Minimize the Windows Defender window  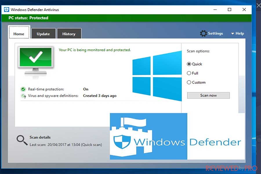tap(215, 10)
